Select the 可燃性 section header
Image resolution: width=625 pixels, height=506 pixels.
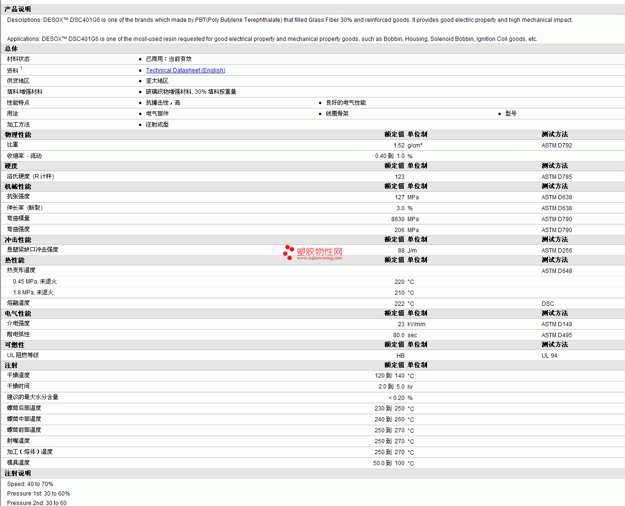(x=14, y=345)
